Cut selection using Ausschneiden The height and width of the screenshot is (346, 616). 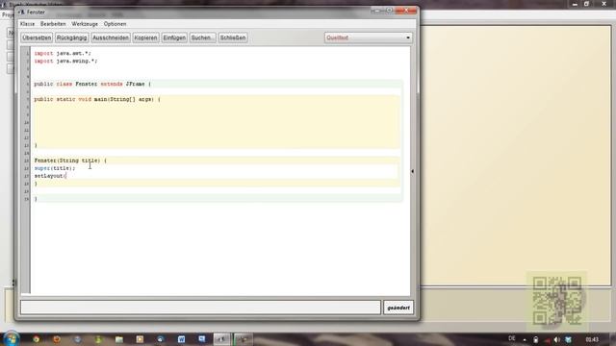pyautogui.click(x=111, y=37)
